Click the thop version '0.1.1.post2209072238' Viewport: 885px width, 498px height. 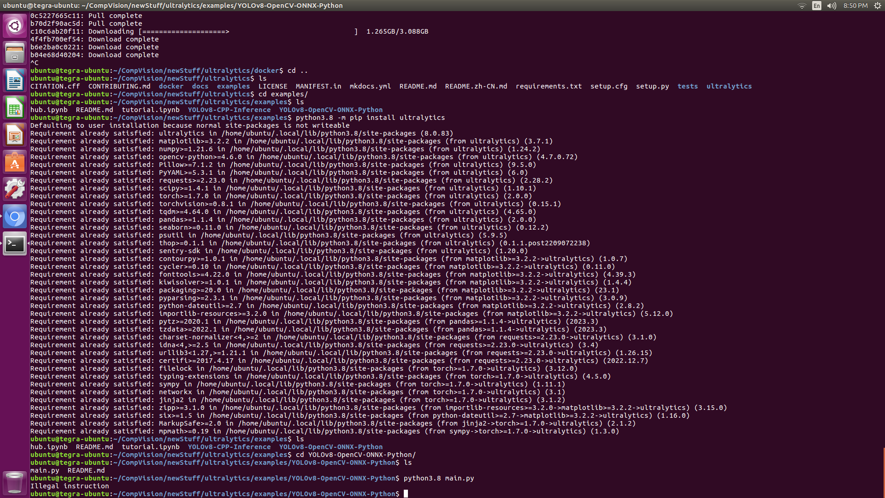click(x=544, y=243)
